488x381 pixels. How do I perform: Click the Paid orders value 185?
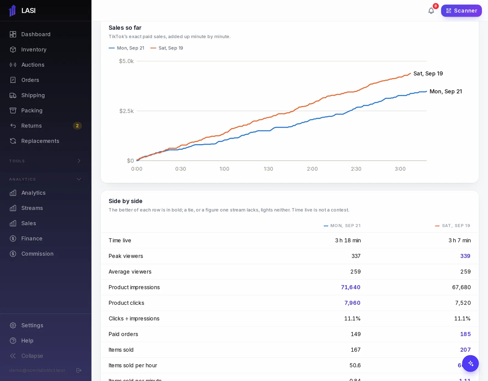[x=465, y=334]
